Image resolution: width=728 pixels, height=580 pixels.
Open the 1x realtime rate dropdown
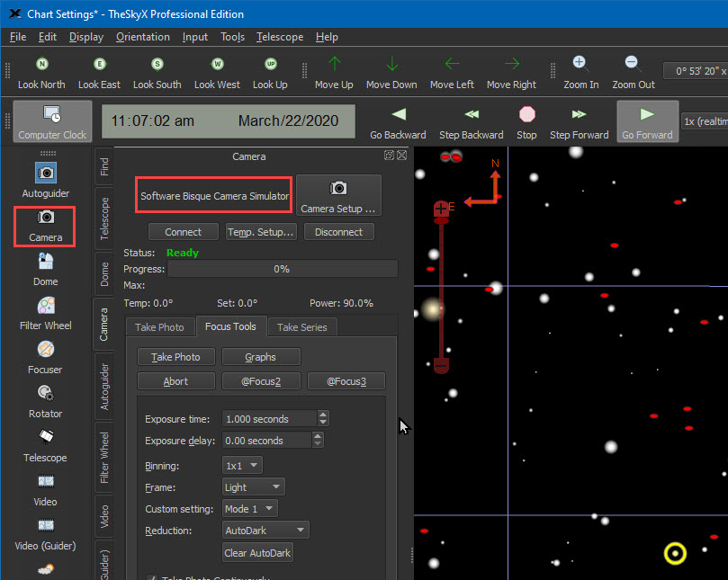click(705, 121)
